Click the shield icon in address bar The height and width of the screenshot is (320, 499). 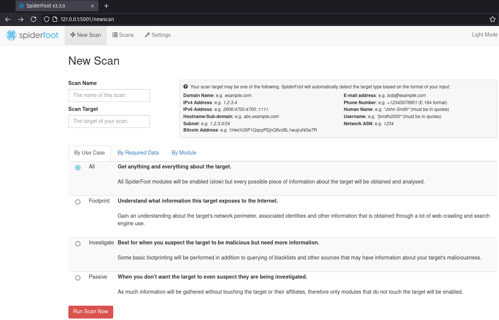47,19
